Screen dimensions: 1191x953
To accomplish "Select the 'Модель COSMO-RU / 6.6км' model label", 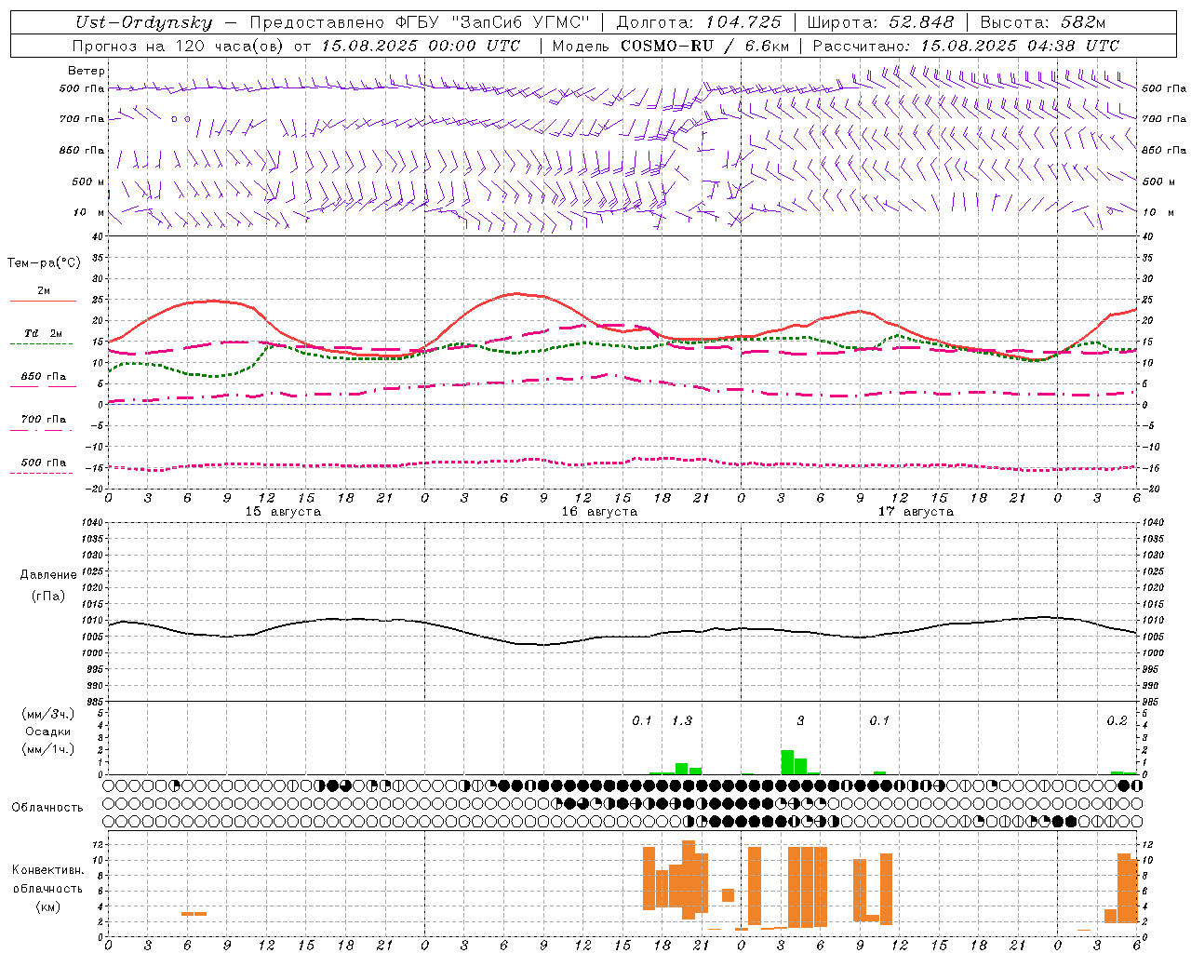I will (671, 46).
